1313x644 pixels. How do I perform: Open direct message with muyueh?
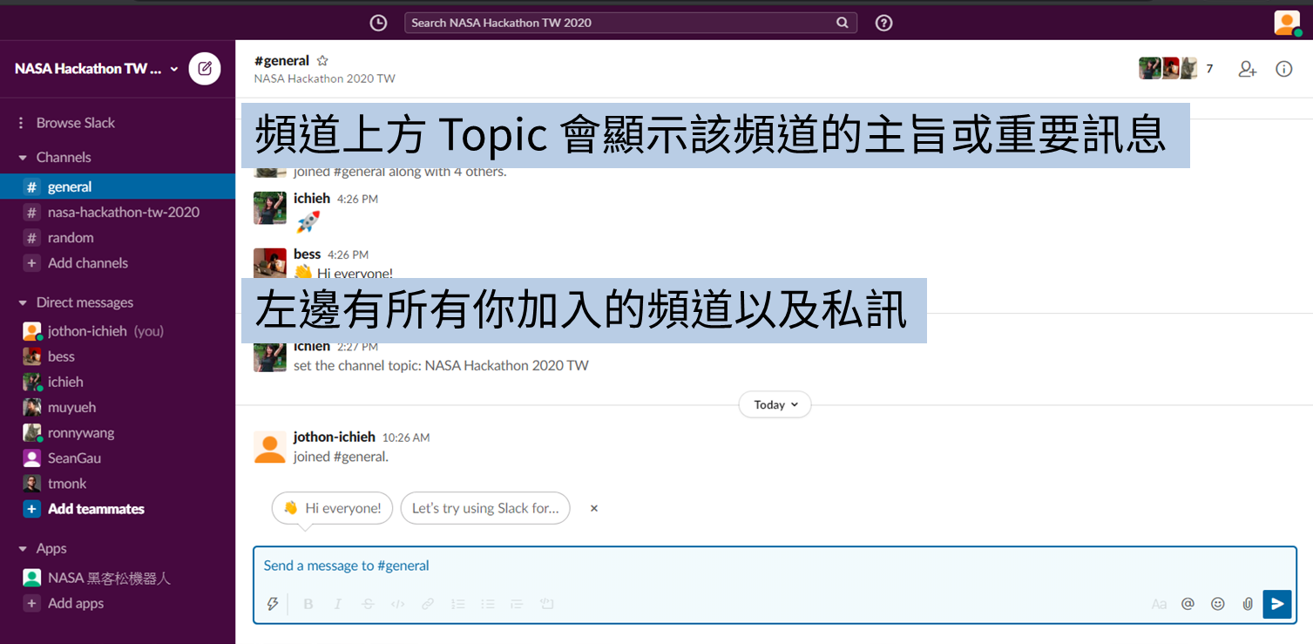pos(118,407)
